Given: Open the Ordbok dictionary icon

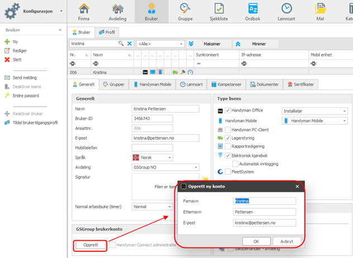Looking at the screenshot, I should (252, 8).
